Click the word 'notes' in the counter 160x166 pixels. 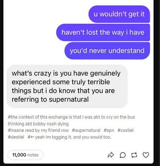tap(33, 155)
